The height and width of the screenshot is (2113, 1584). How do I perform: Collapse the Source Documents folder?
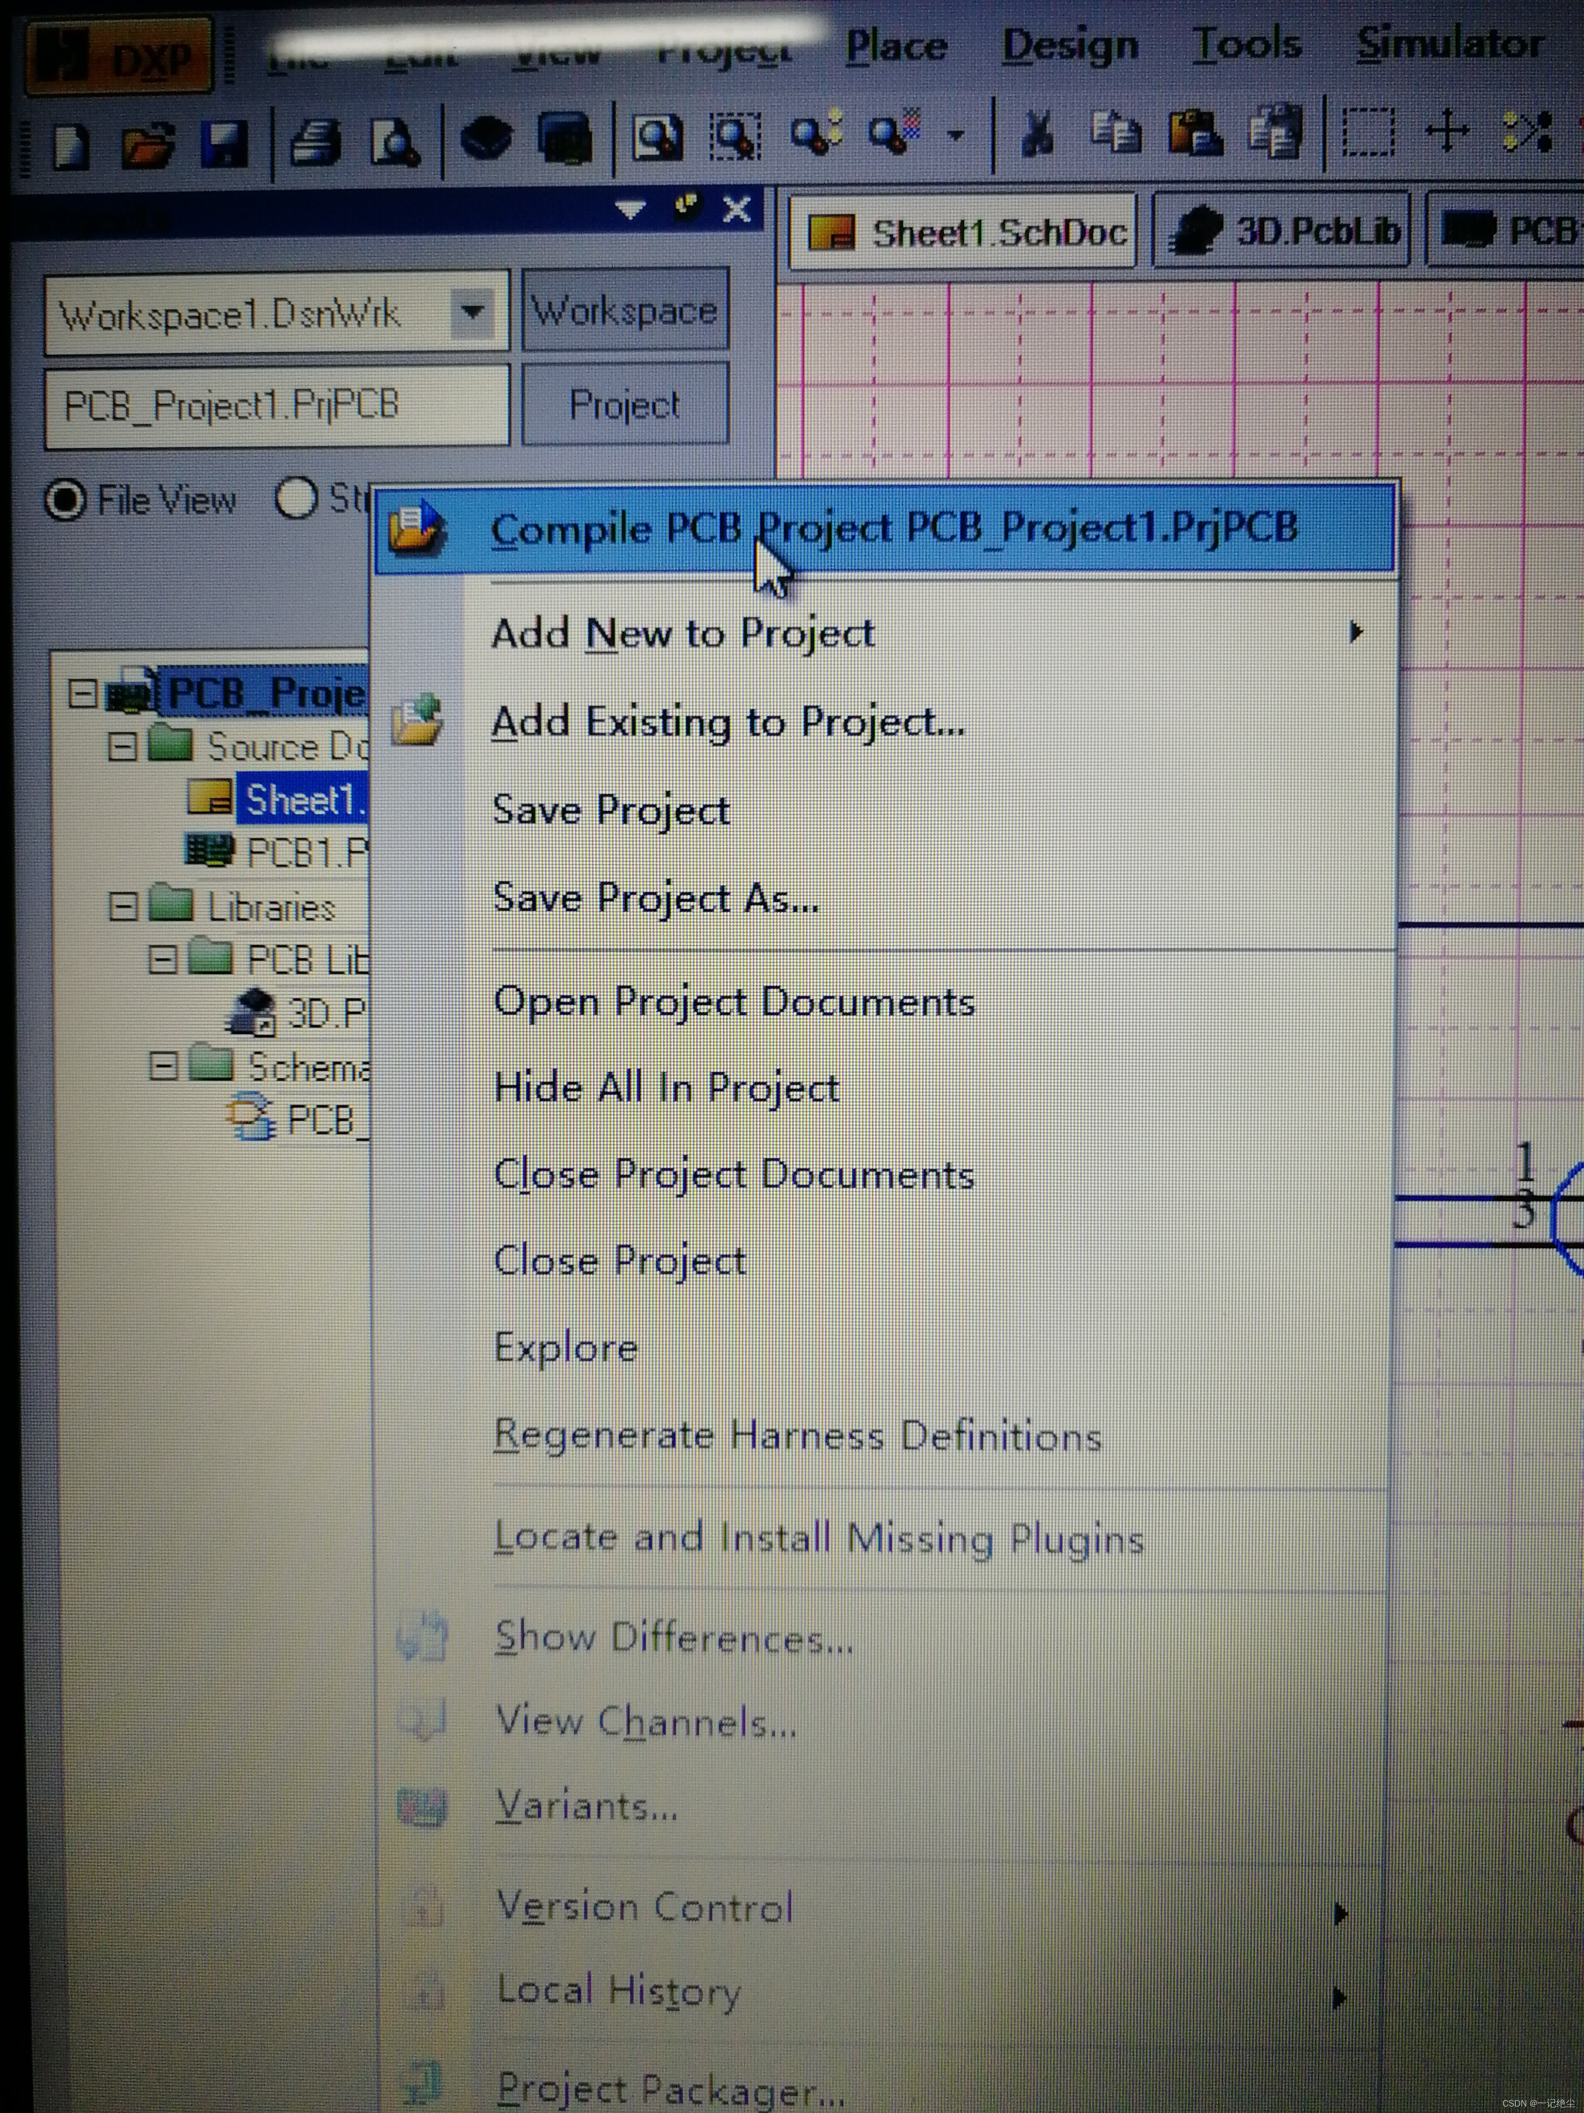click(122, 747)
